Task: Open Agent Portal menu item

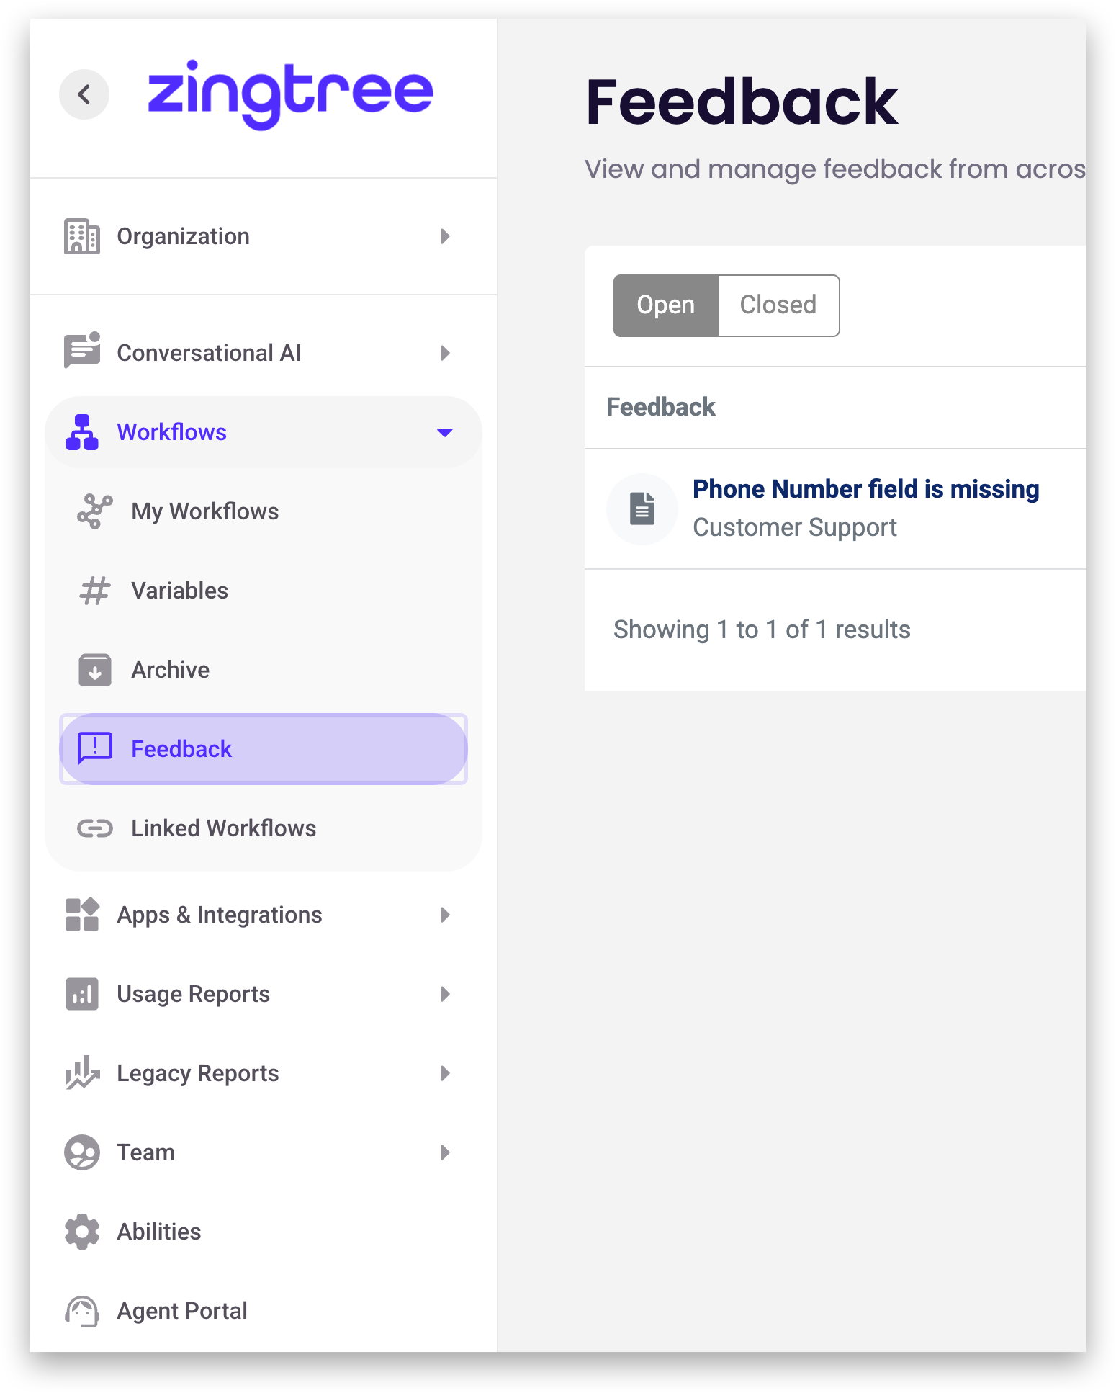Action: 181,1311
